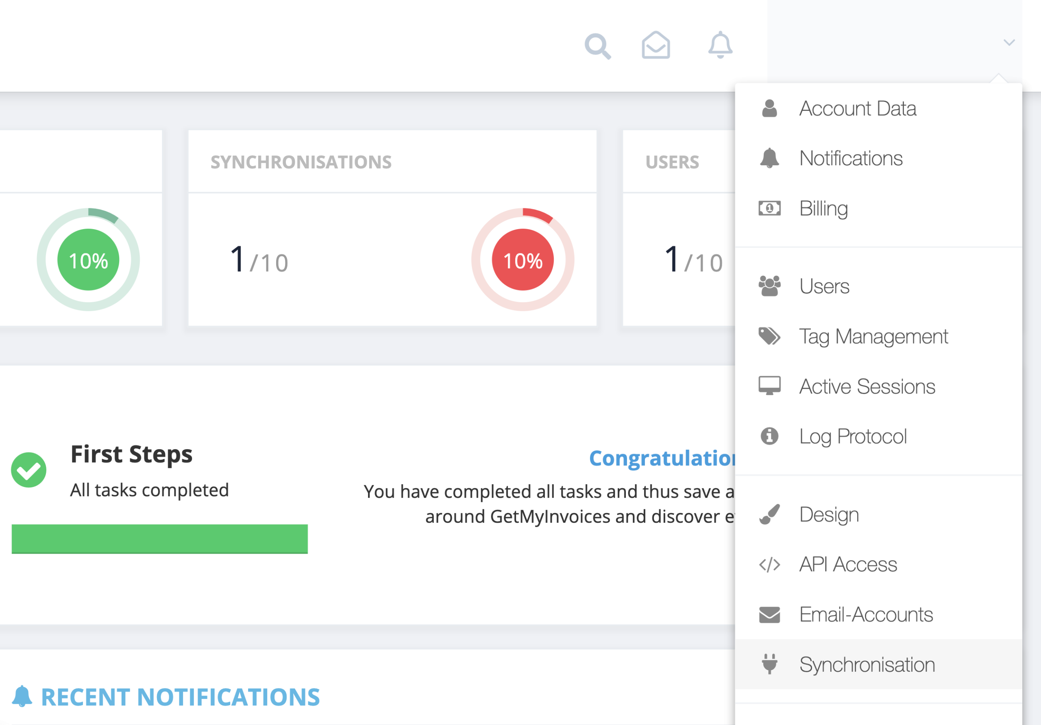Click the bell icon beside RECENT NOTIFICATIONS

22,697
